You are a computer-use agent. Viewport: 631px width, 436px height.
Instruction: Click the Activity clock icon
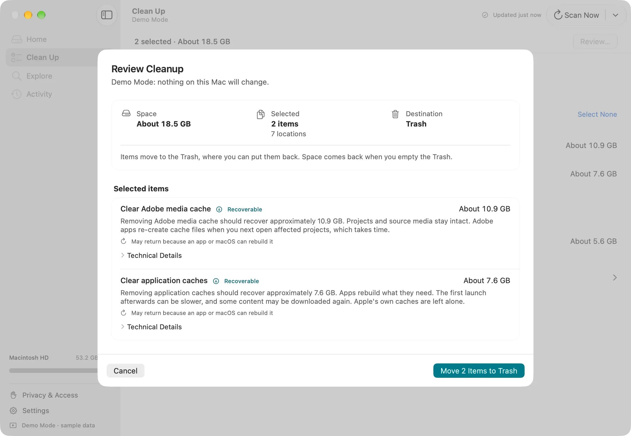point(16,94)
